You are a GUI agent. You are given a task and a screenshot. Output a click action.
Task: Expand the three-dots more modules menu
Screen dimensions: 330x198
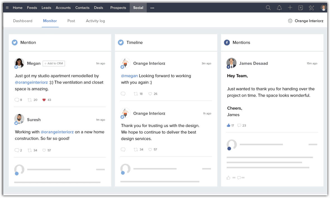tap(152, 8)
